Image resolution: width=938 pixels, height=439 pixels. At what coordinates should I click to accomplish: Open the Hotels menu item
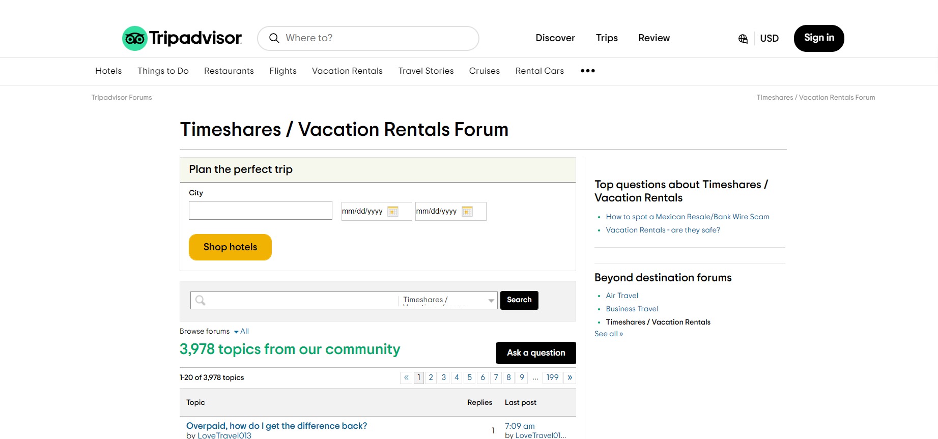108,71
